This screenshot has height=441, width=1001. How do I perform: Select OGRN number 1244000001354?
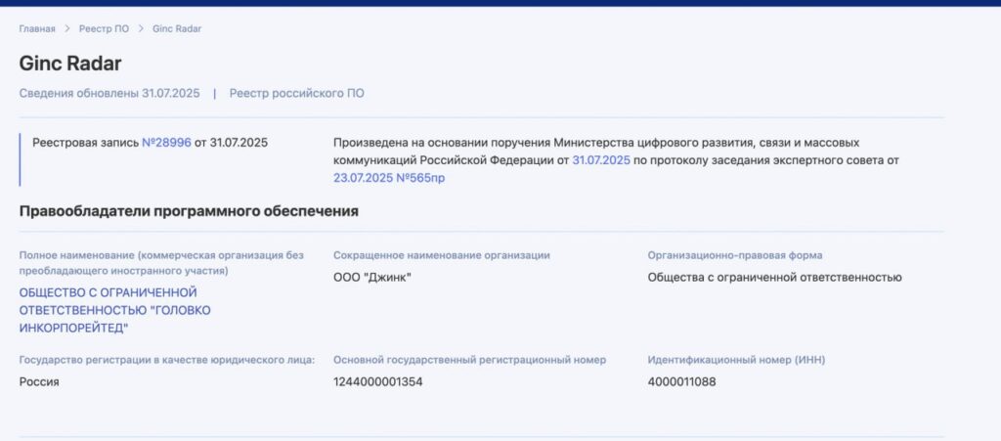378,381
